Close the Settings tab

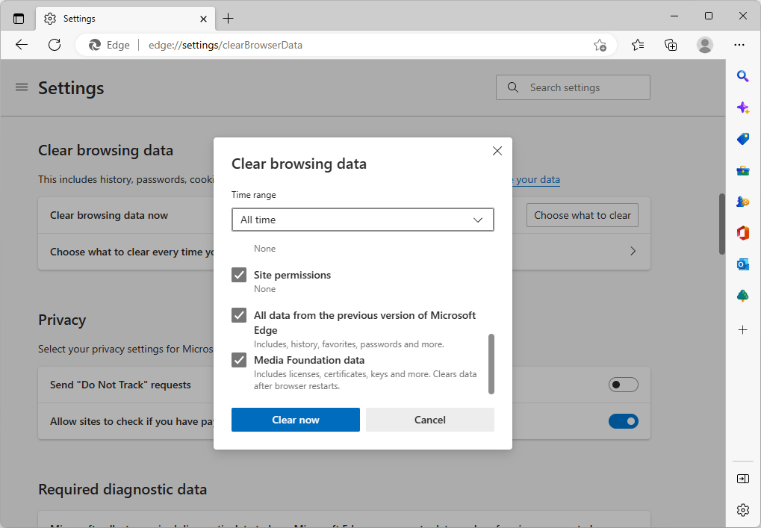click(203, 19)
